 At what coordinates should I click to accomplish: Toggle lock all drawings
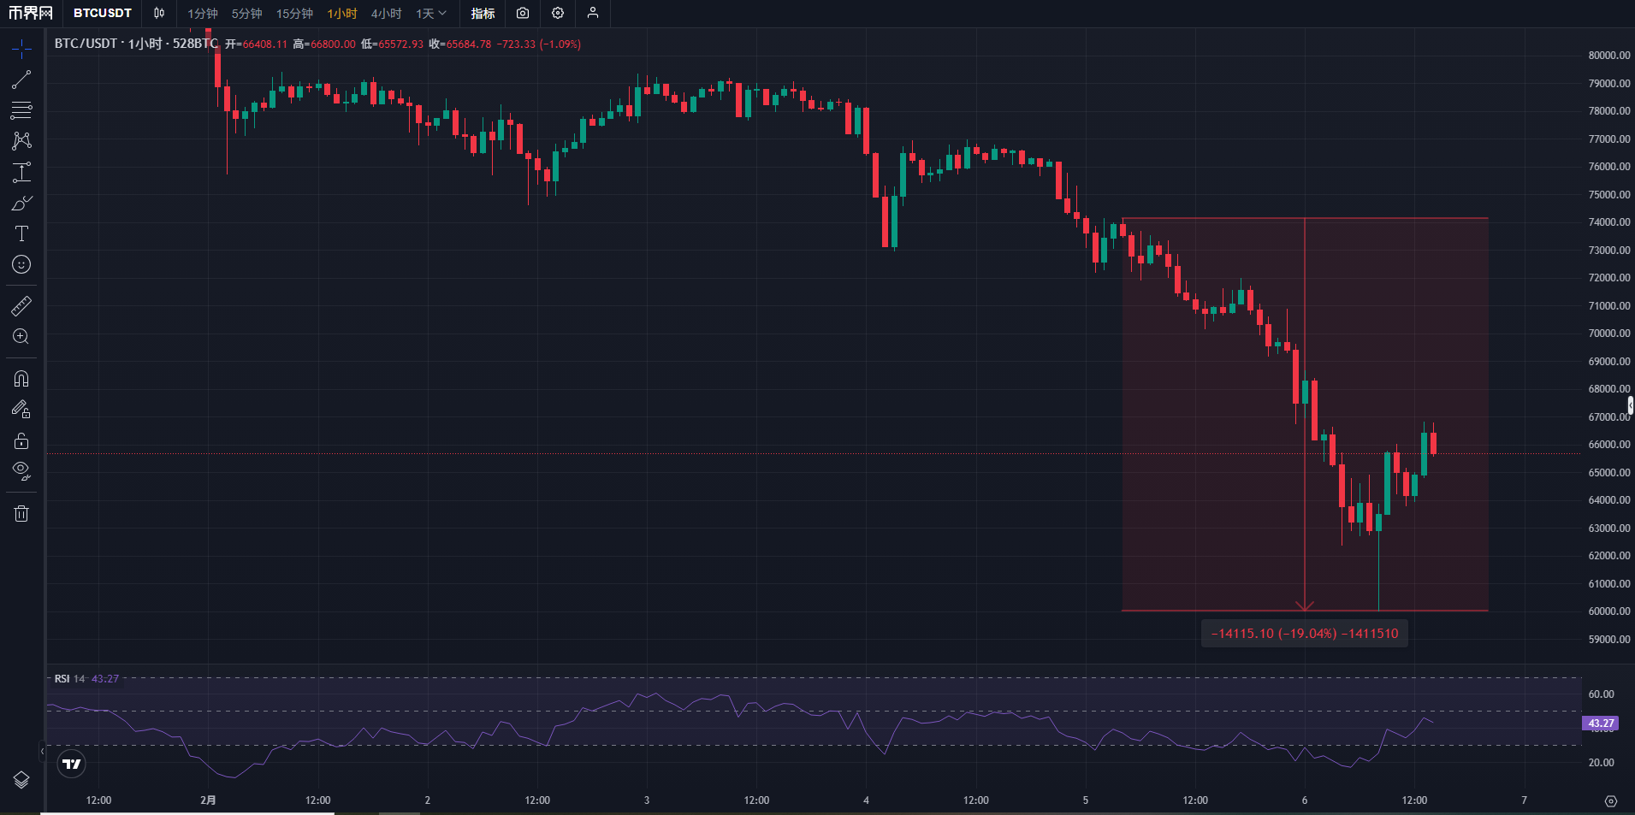coord(21,440)
